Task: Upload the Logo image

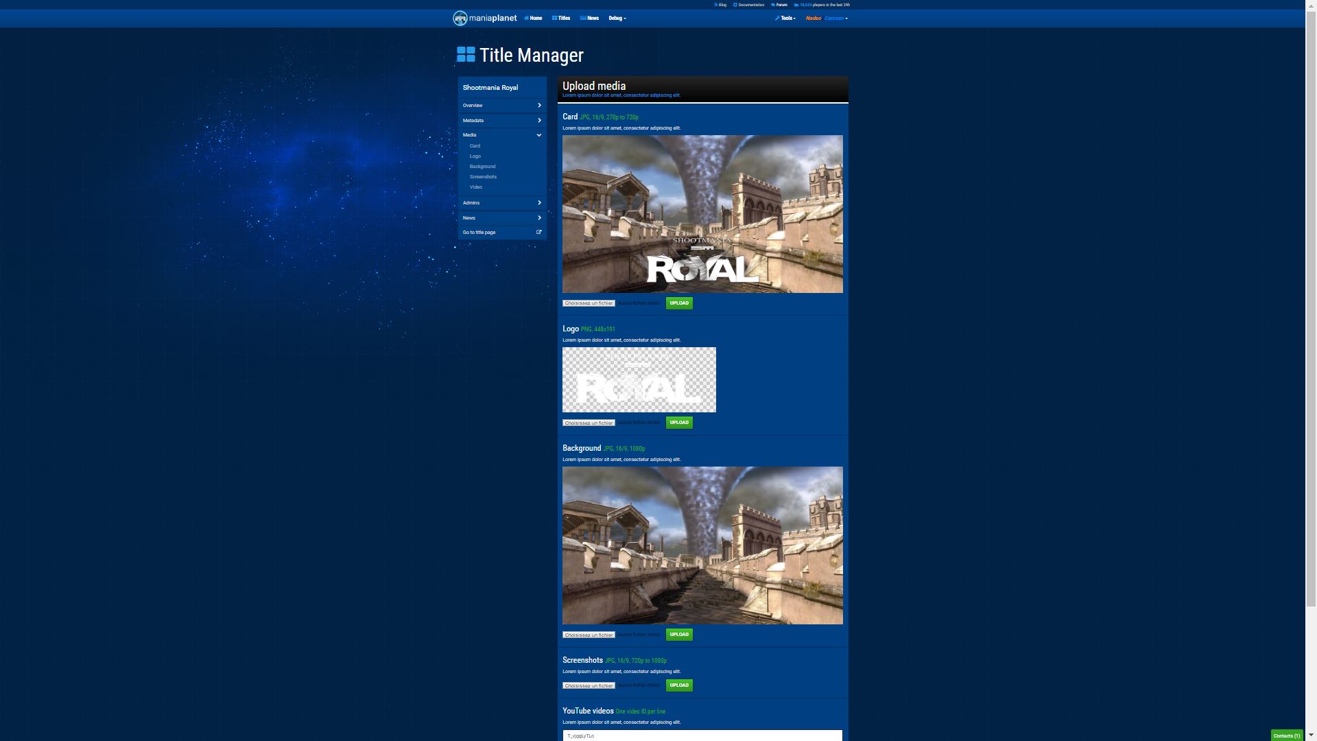Action: click(x=679, y=423)
